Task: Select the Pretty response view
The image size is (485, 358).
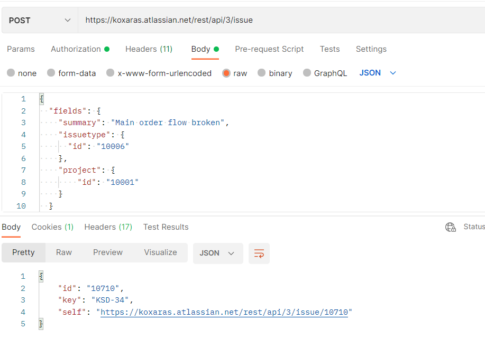Action: pos(23,253)
